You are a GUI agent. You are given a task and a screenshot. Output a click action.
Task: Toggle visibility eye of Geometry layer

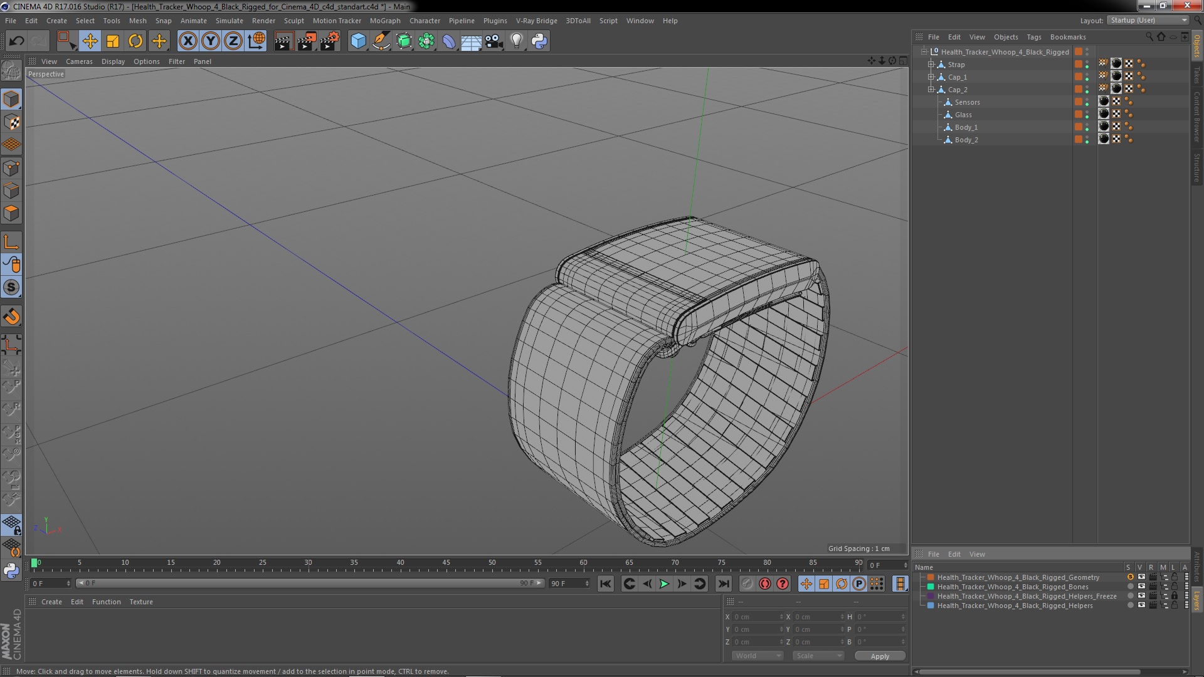1141,577
